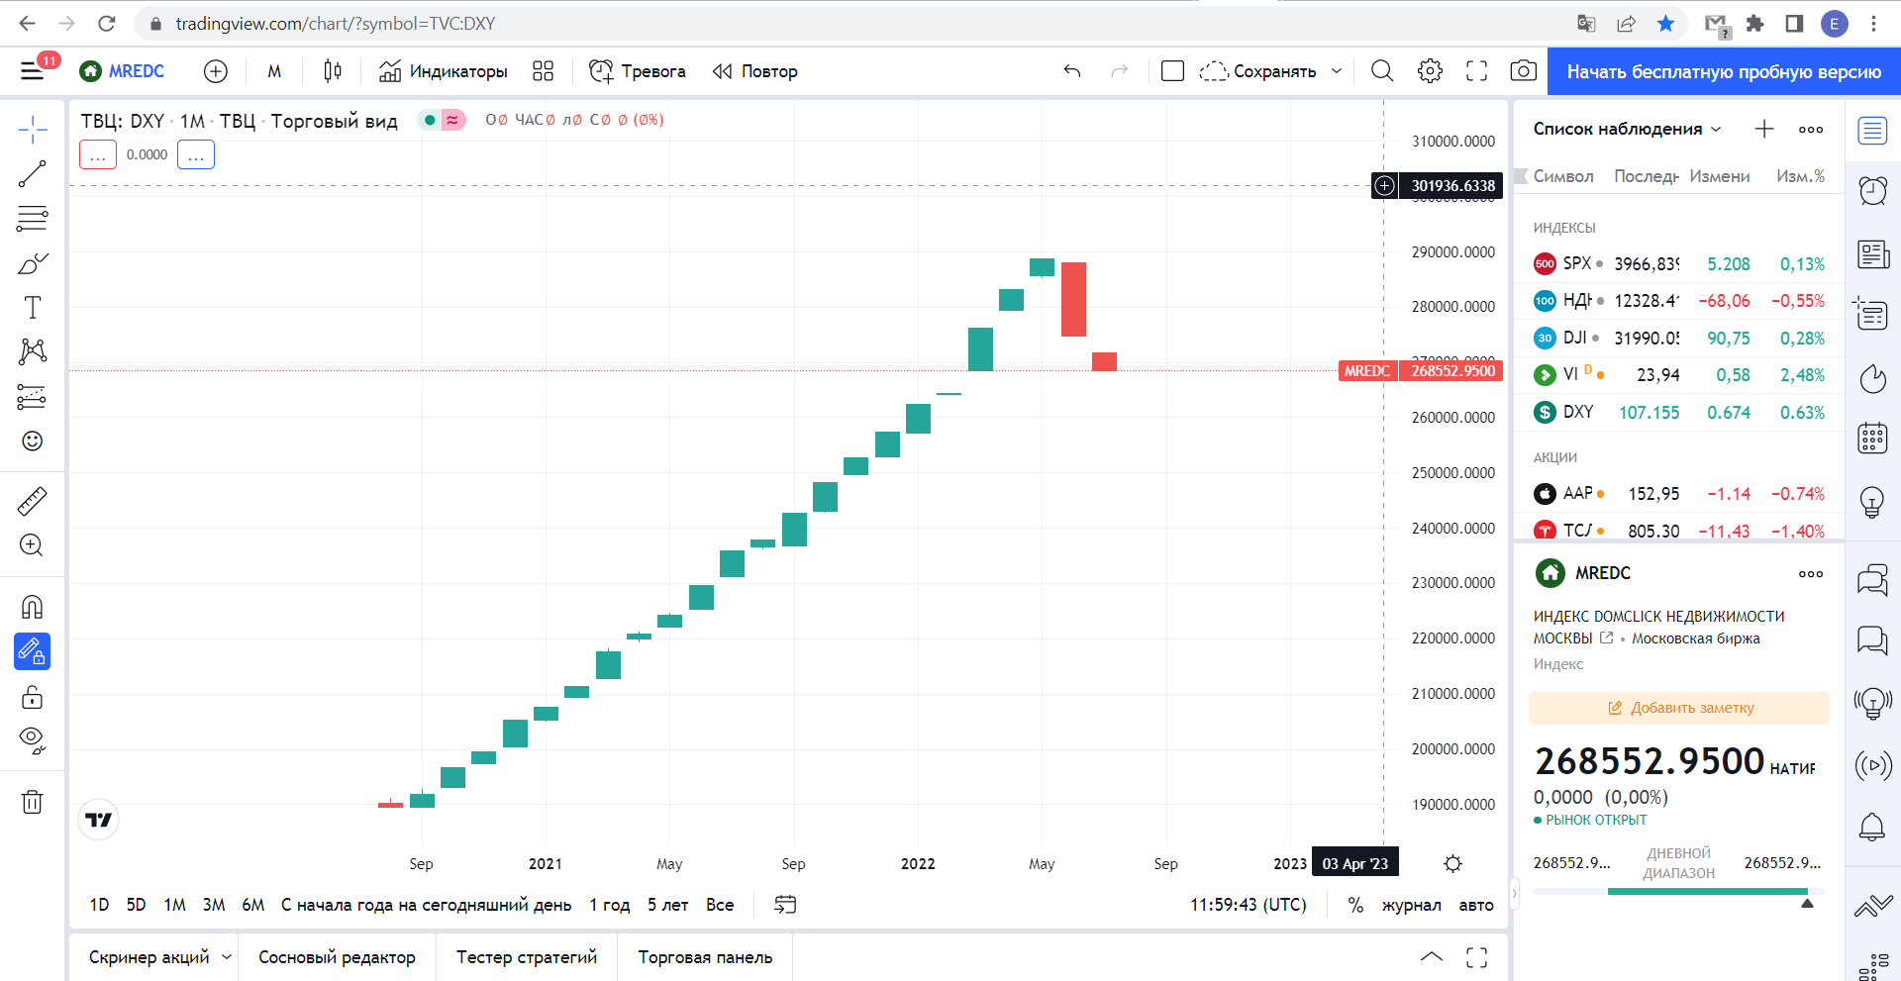Open the Скринер акций dropdown
The width and height of the screenshot is (1901, 981).
click(x=159, y=957)
